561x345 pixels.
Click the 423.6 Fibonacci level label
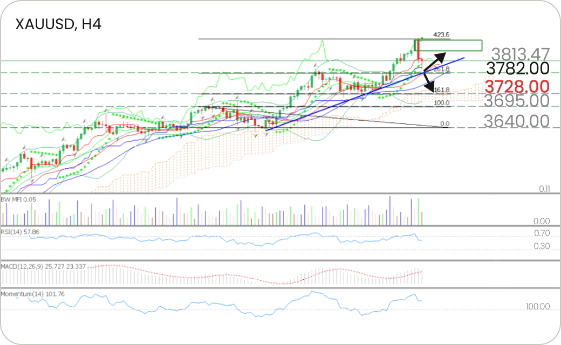click(x=441, y=35)
